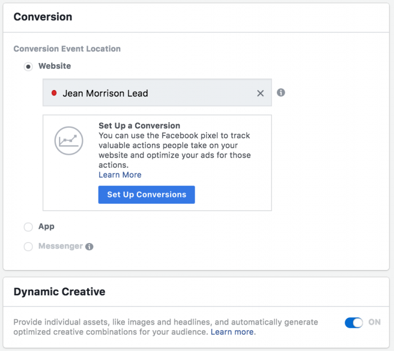Select the App radio button
The height and width of the screenshot is (351, 394).
[x=28, y=227]
